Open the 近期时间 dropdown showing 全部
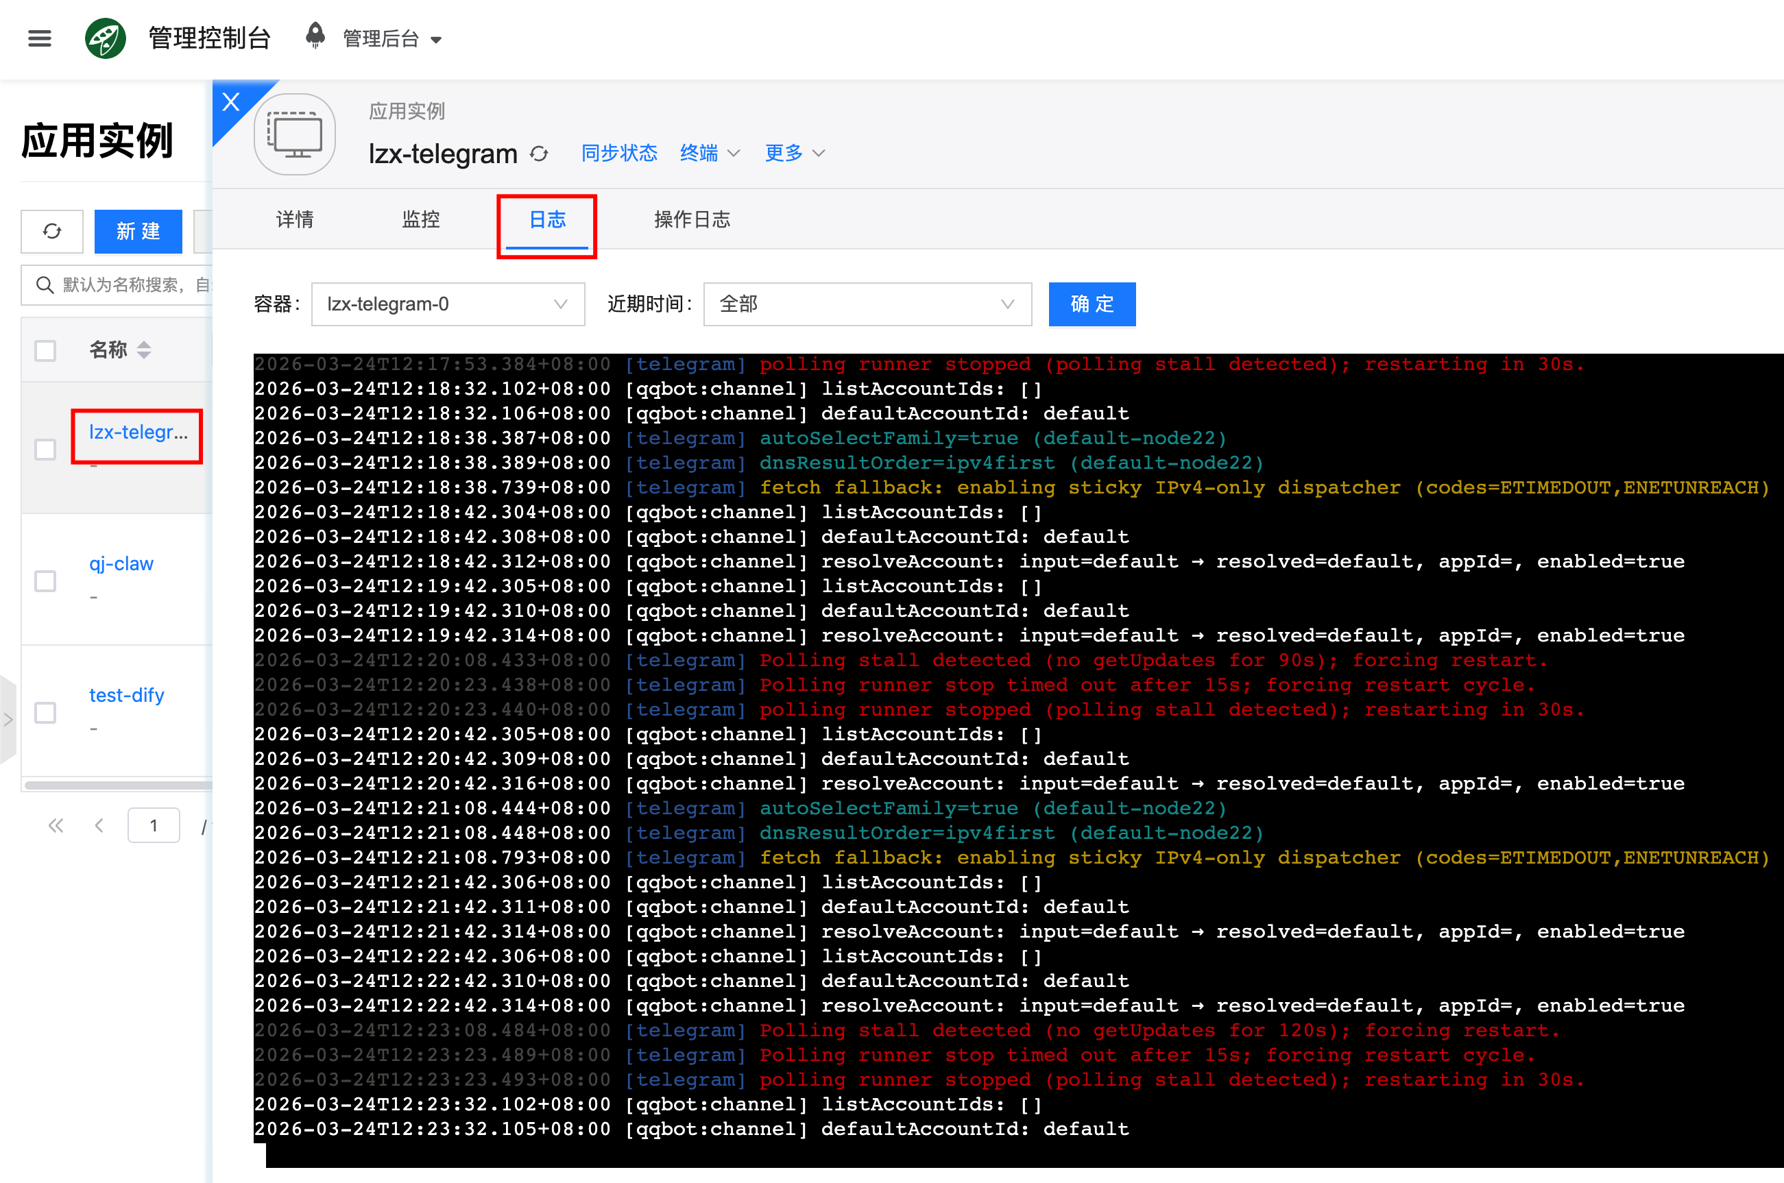This screenshot has height=1183, width=1784. click(x=867, y=304)
